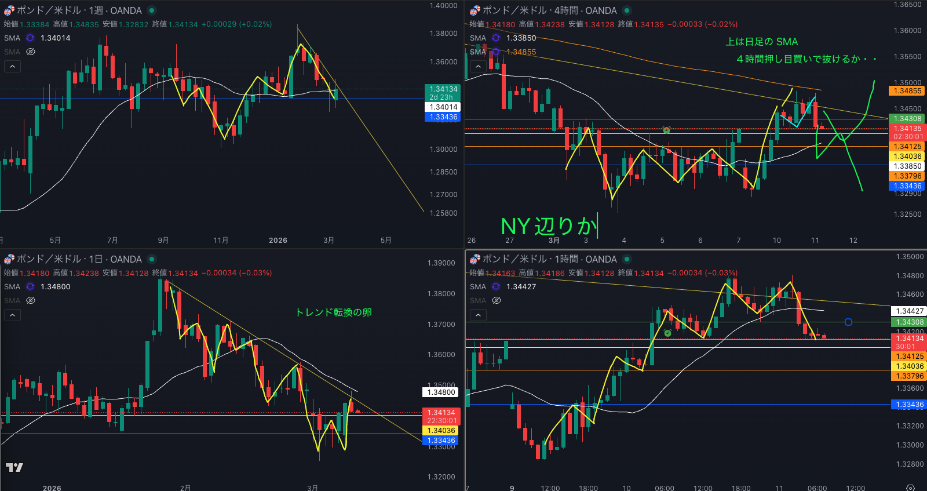The image size is (927, 491).
Task: Collapse indicator legend on 1-hour chart
Action: coord(478,315)
